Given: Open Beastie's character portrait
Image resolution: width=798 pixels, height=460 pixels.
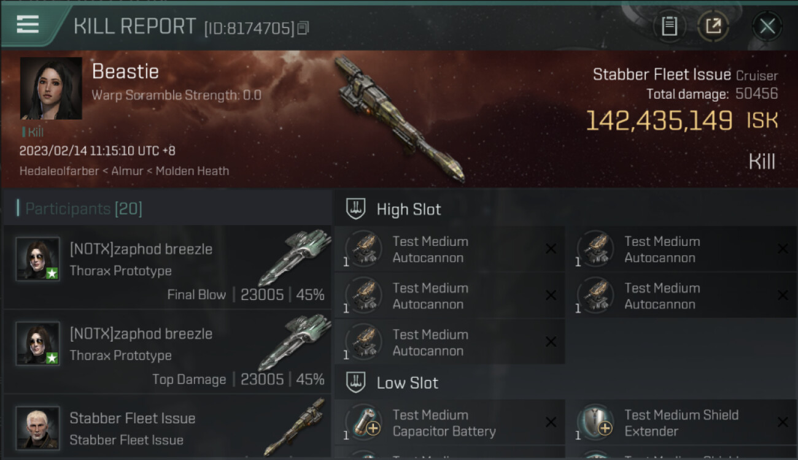Looking at the screenshot, I should [51, 88].
